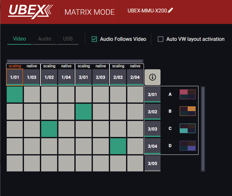Image resolution: width=232 pixels, height=196 pixels.
Task: Click the orange scaling label above 1/01
Action: pos(15,66)
